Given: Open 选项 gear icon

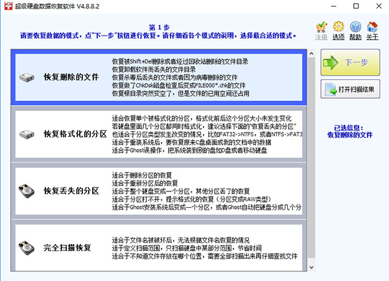Looking at the screenshot, I should pyautogui.click(x=338, y=27).
